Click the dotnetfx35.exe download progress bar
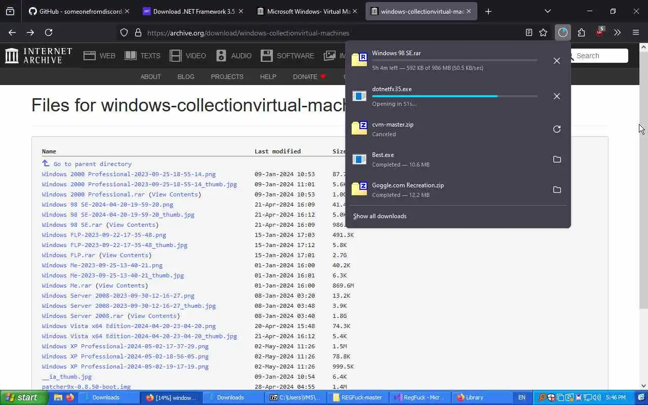 [x=455, y=96]
